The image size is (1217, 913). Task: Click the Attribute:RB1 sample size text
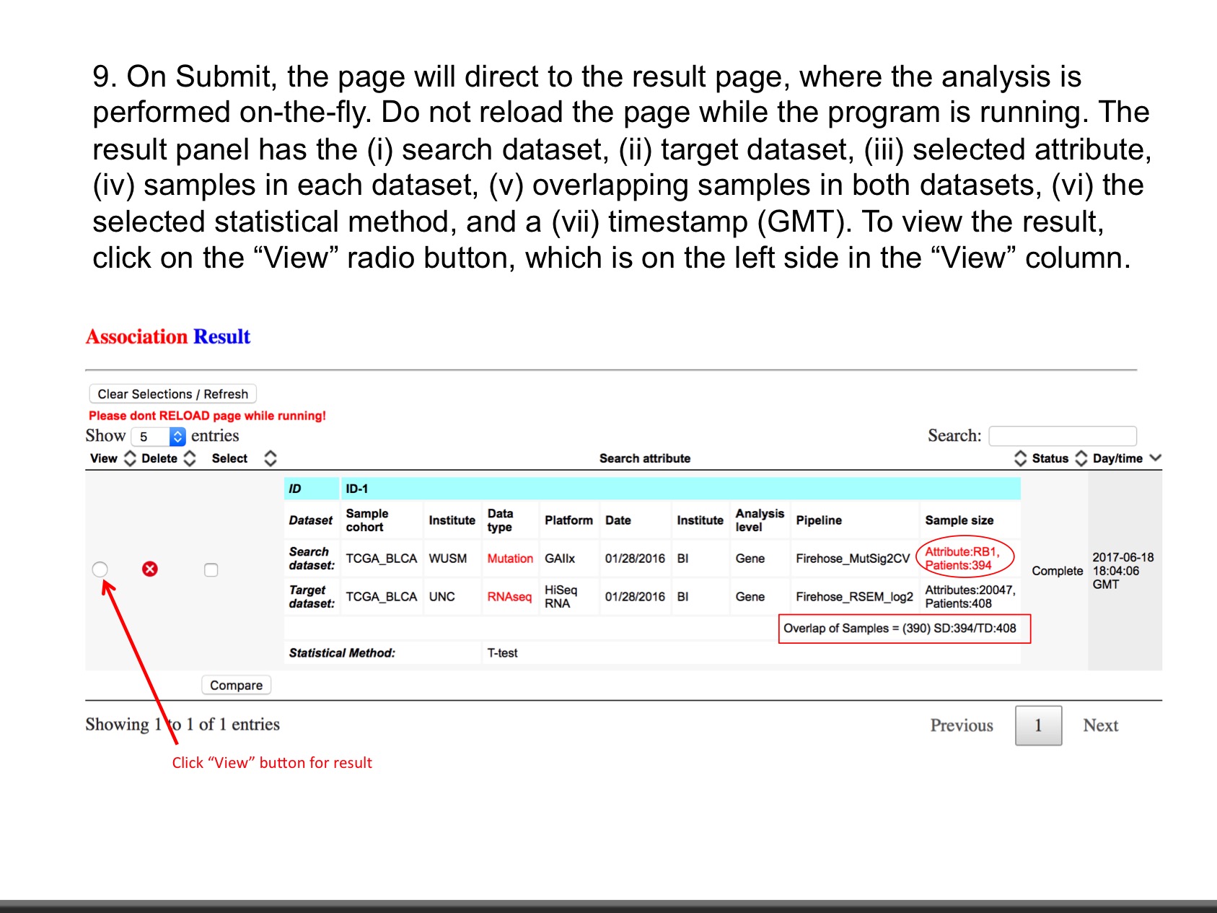pos(962,552)
